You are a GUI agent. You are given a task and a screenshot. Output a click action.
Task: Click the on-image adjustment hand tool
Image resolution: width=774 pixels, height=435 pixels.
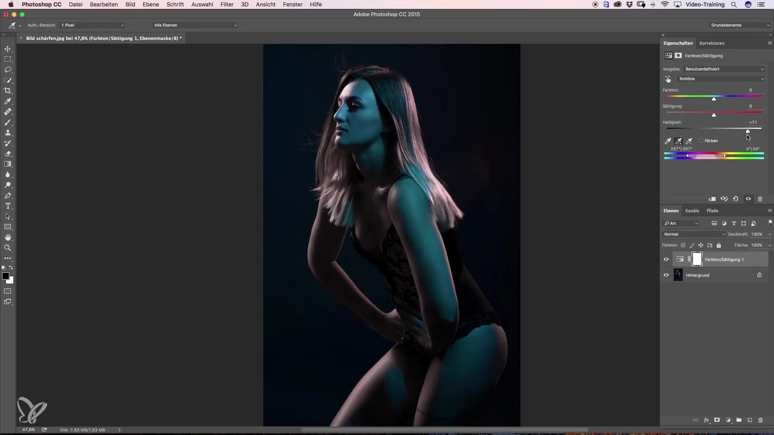tap(668, 79)
